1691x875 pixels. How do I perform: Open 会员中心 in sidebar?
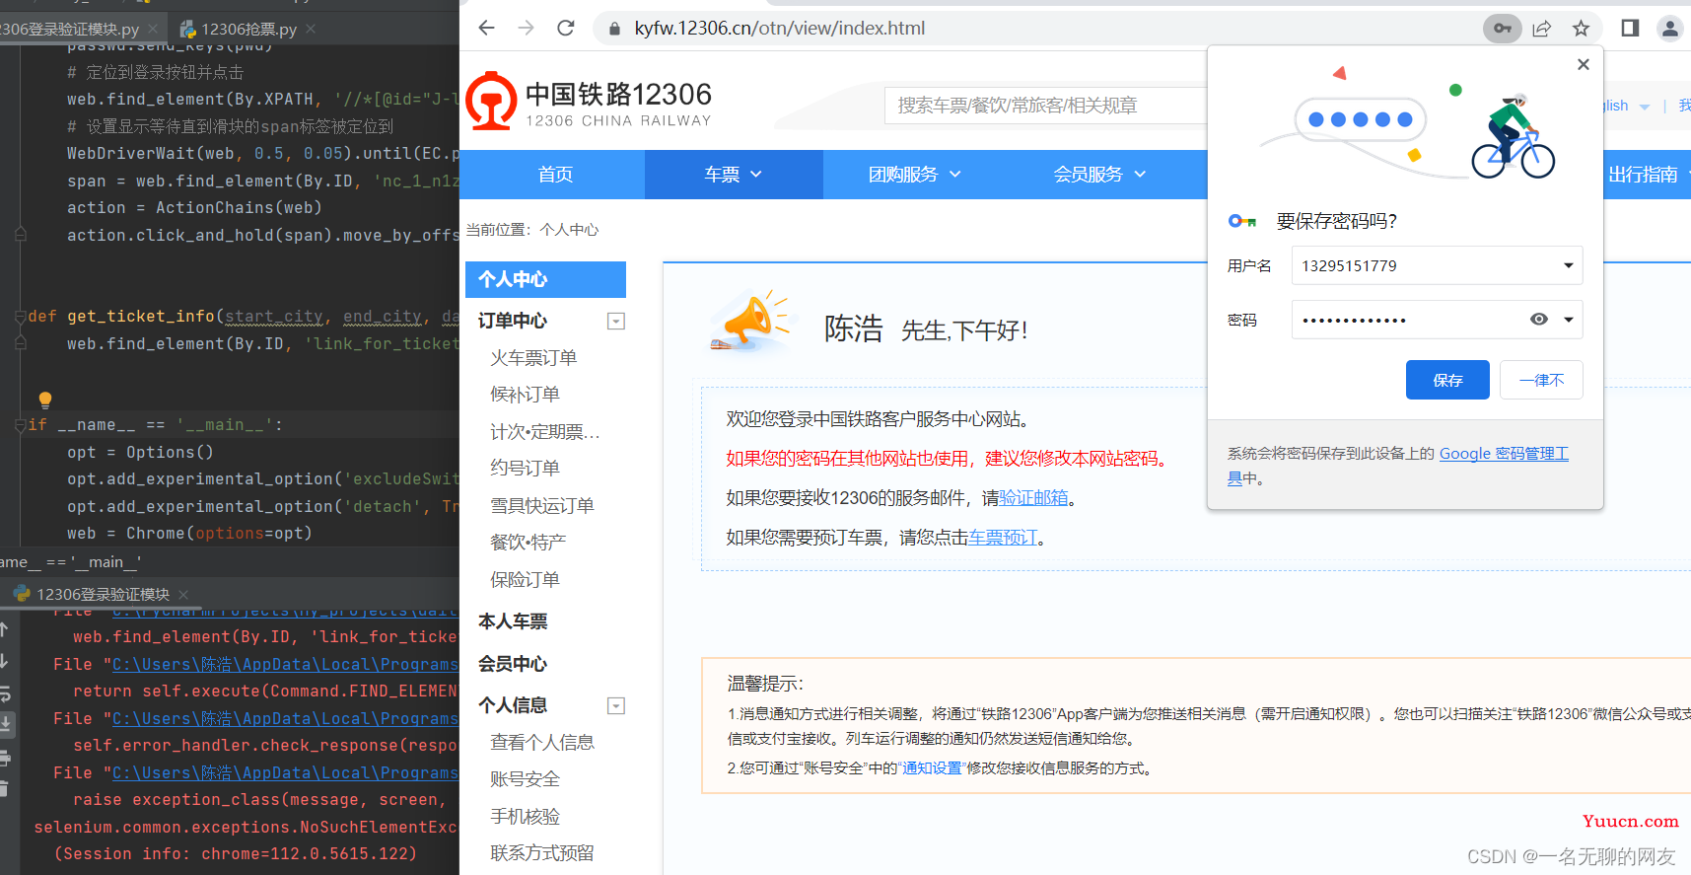point(513,664)
